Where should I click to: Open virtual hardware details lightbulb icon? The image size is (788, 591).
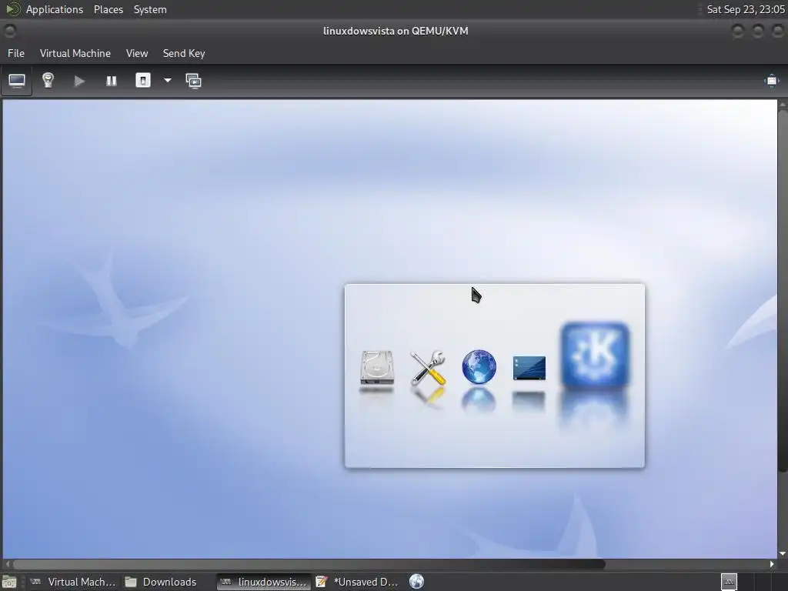48,80
